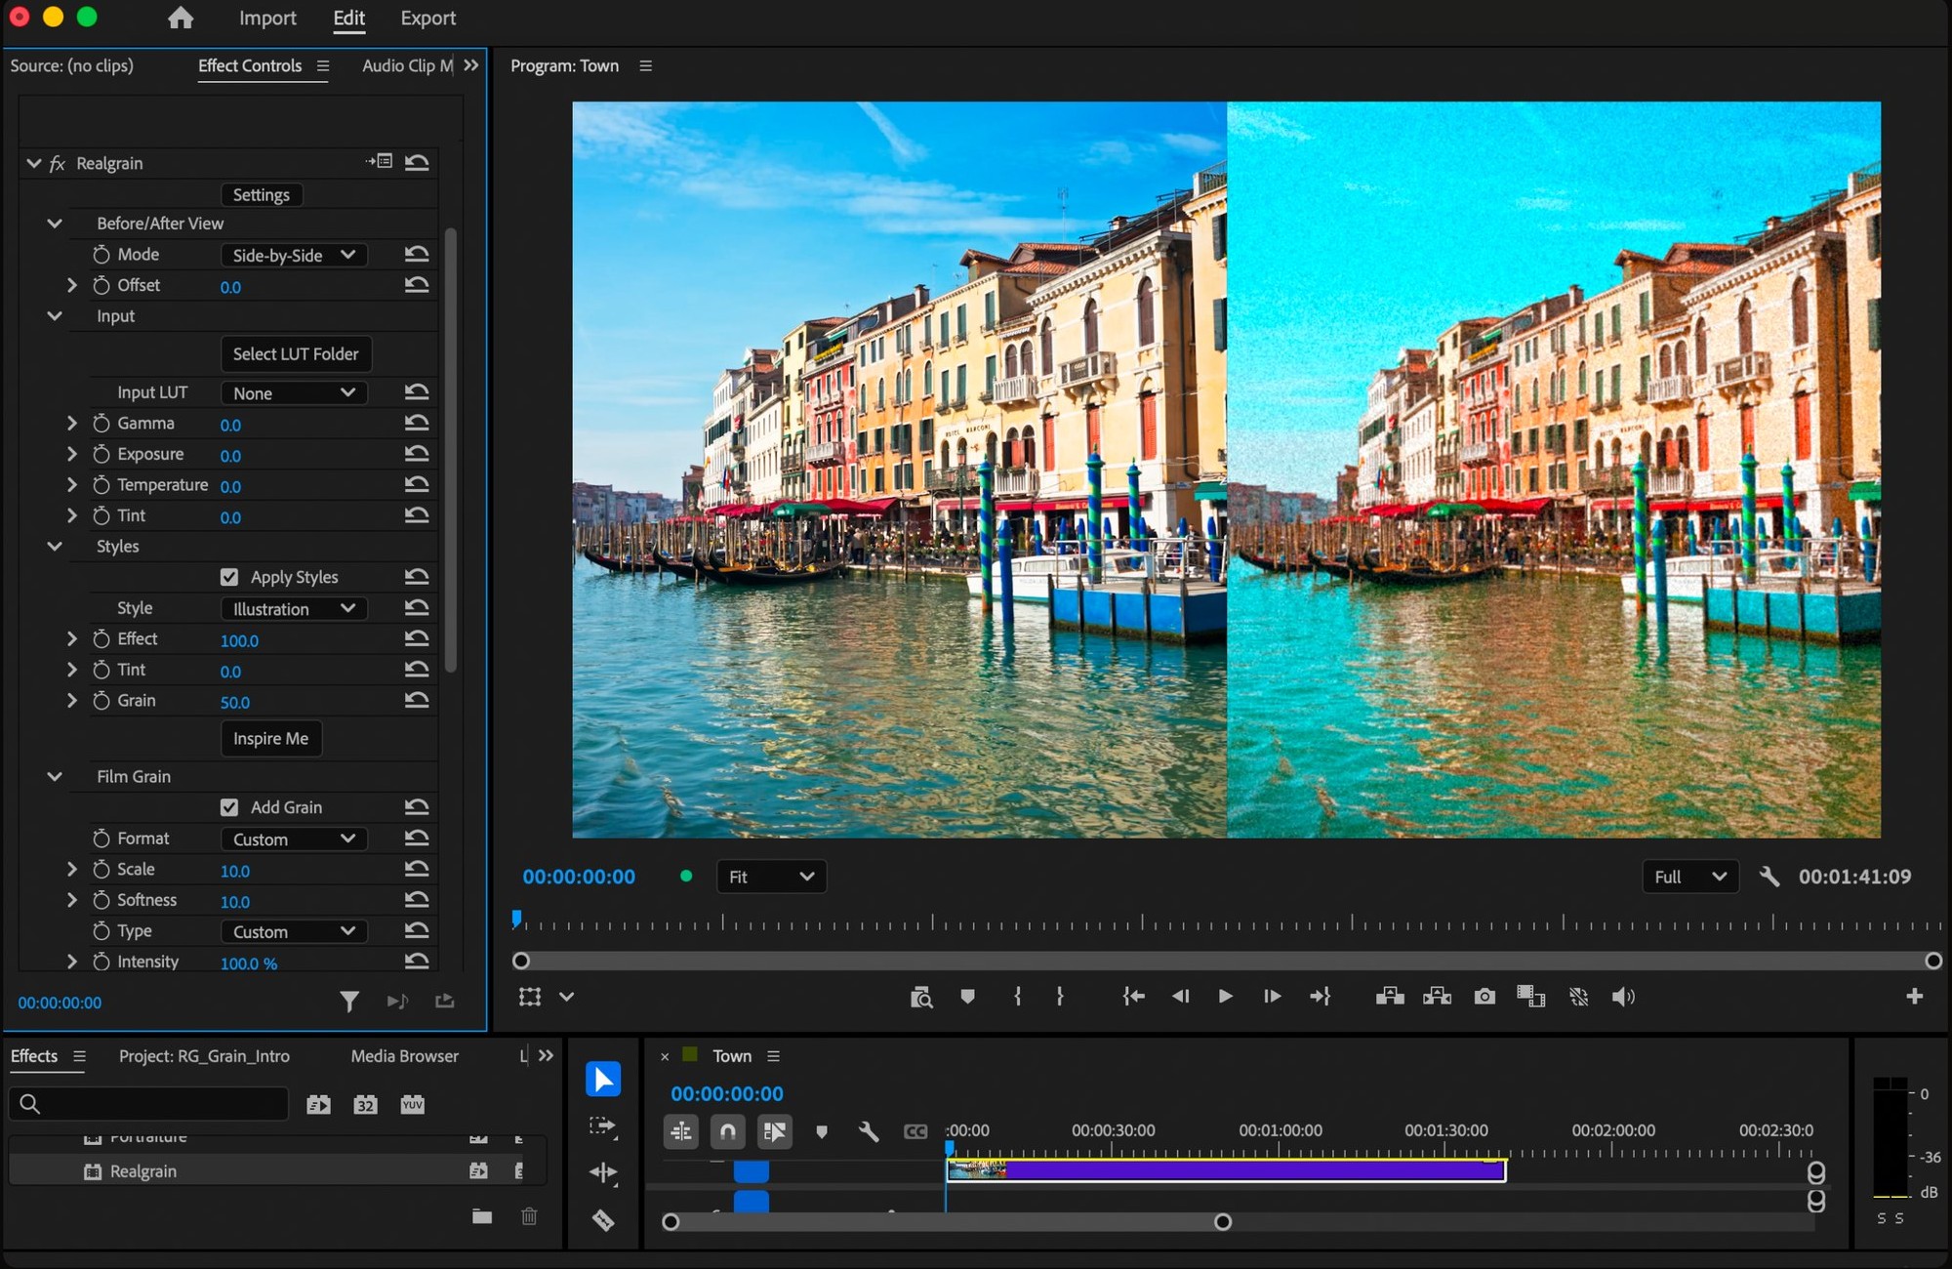Open the Full playback resolution dropdown

tap(1690, 877)
